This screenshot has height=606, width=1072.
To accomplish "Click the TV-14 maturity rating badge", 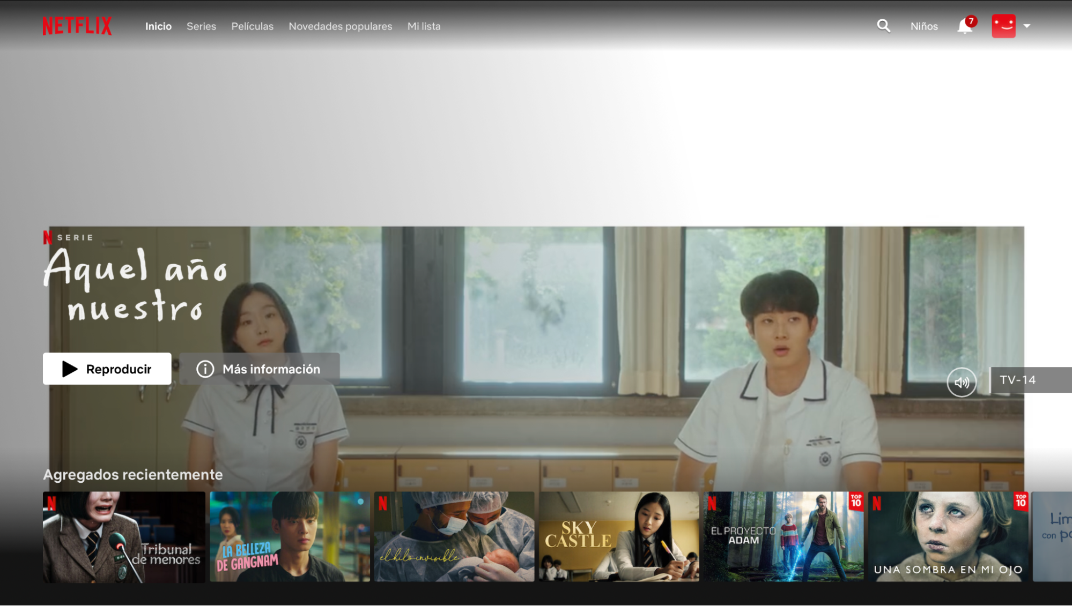I will click(x=1030, y=380).
